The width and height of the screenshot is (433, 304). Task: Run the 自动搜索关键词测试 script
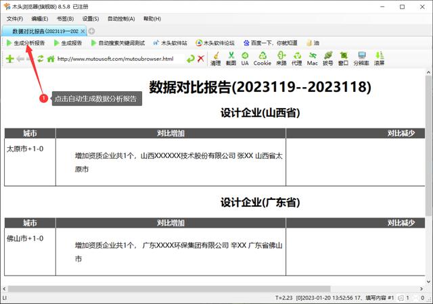[118, 43]
